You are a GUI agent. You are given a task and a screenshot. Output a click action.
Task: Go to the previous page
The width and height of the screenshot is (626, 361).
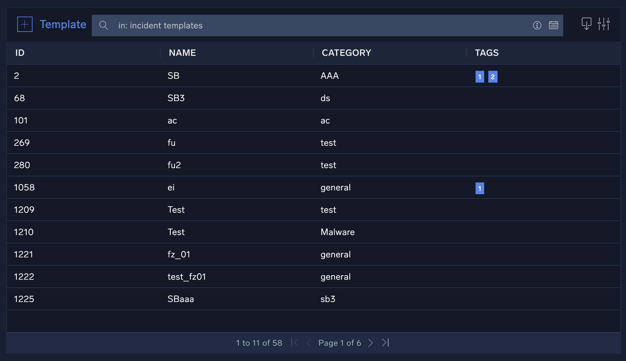tap(309, 343)
